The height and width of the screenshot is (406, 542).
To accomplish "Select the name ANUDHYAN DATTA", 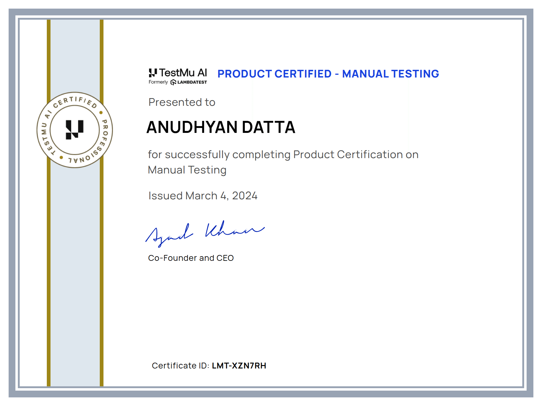I will (221, 127).
